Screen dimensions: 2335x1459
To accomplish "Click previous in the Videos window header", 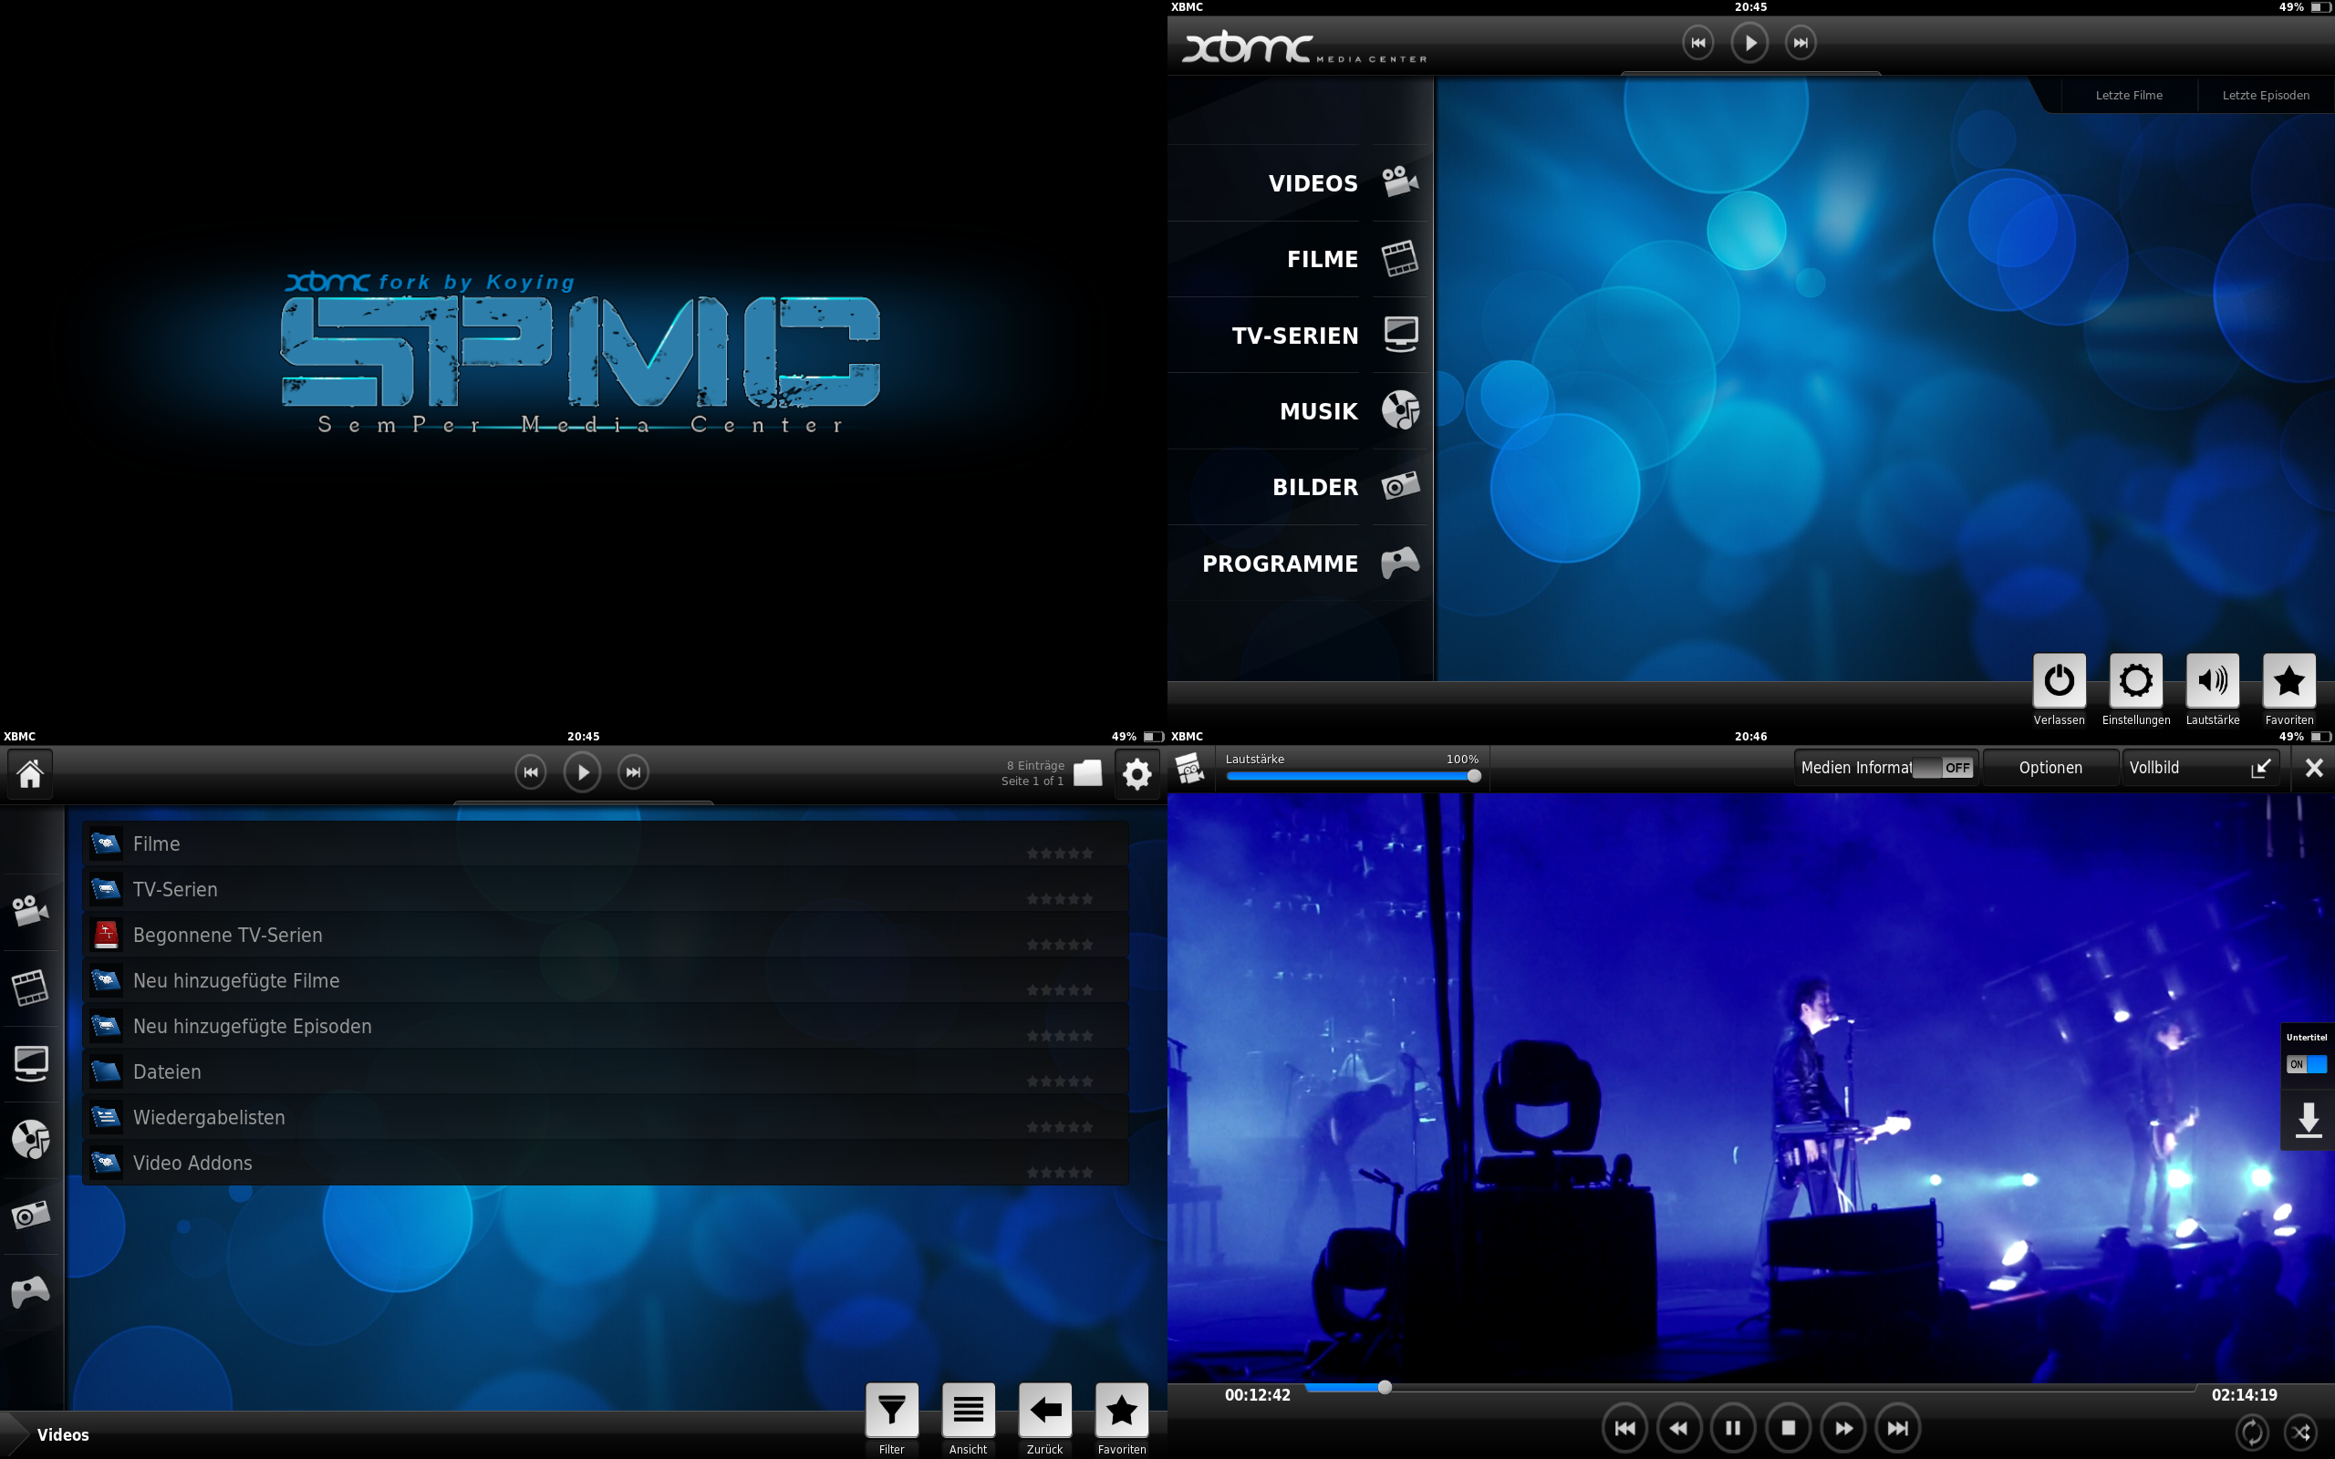I will pos(531,772).
